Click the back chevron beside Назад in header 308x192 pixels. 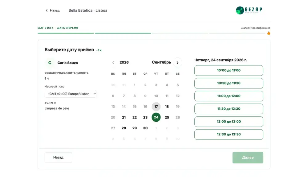click(x=47, y=10)
